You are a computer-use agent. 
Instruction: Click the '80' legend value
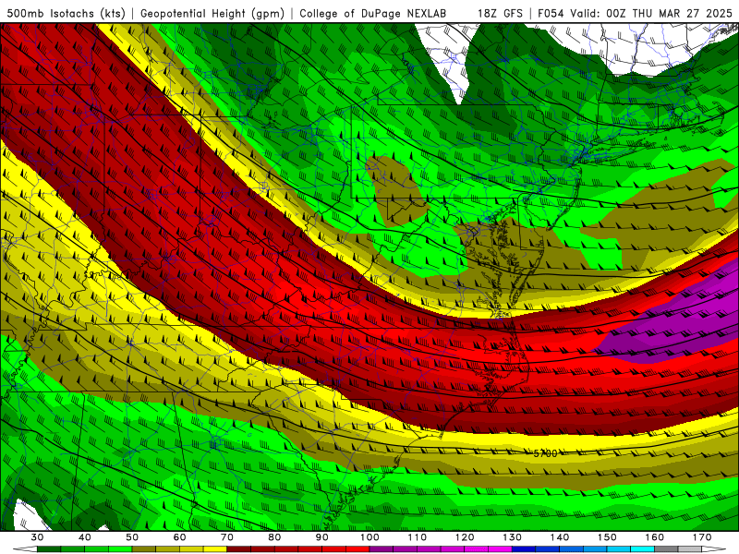(x=274, y=537)
